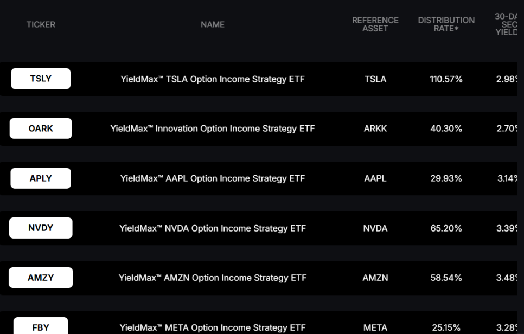The width and height of the screenshot is (524, 334).
Task: Open the TSLY ticker button
Action: [x=41, y=79]
